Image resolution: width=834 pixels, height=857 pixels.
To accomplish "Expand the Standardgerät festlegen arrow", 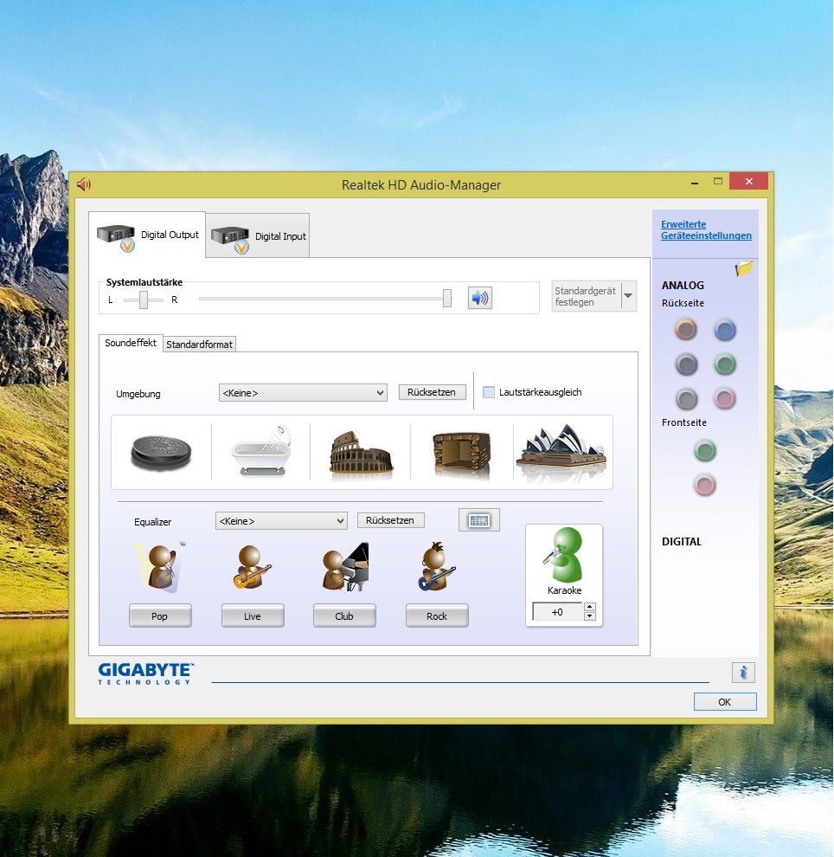I will pos(628,296).
